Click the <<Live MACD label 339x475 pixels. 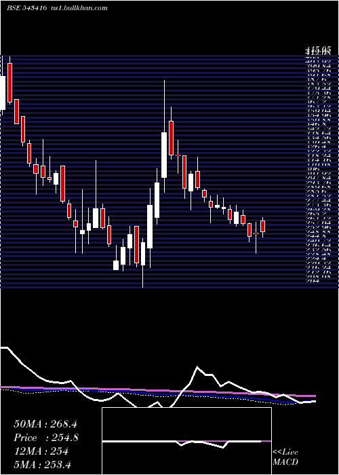tap(285, 457)
